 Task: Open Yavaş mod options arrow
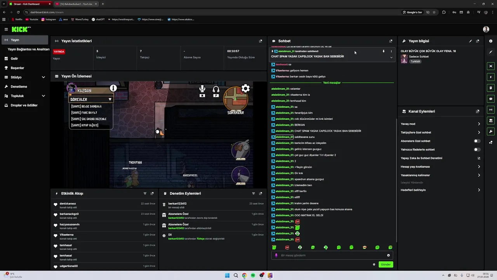pos(479,124)
